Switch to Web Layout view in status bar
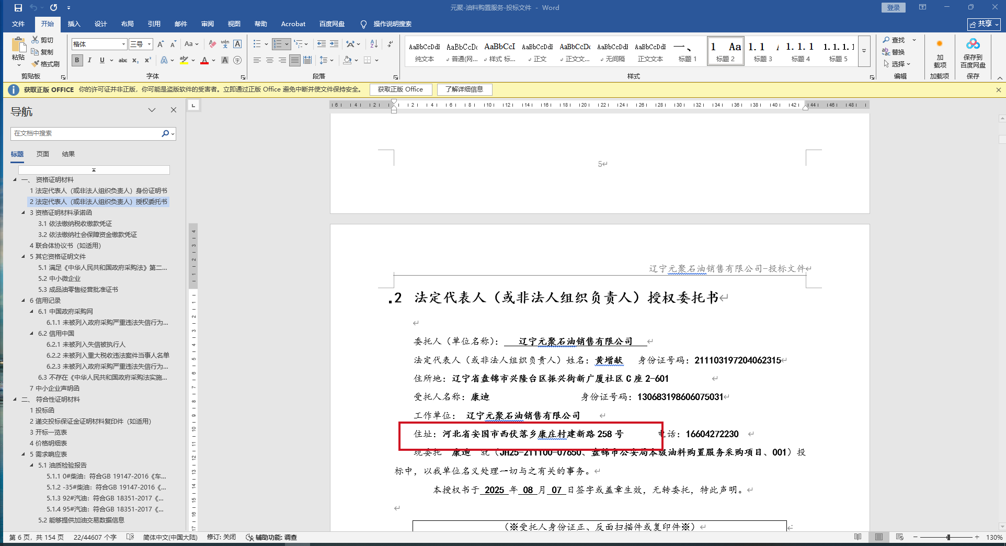This screenshot has width=1006, height=546. click(x=899, y=537)
